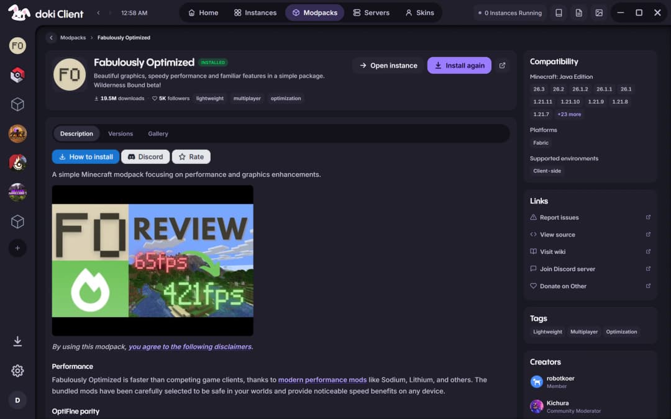Show the Description tab
The height and width of the screenshot is (419, 671).
coord(76,134)
